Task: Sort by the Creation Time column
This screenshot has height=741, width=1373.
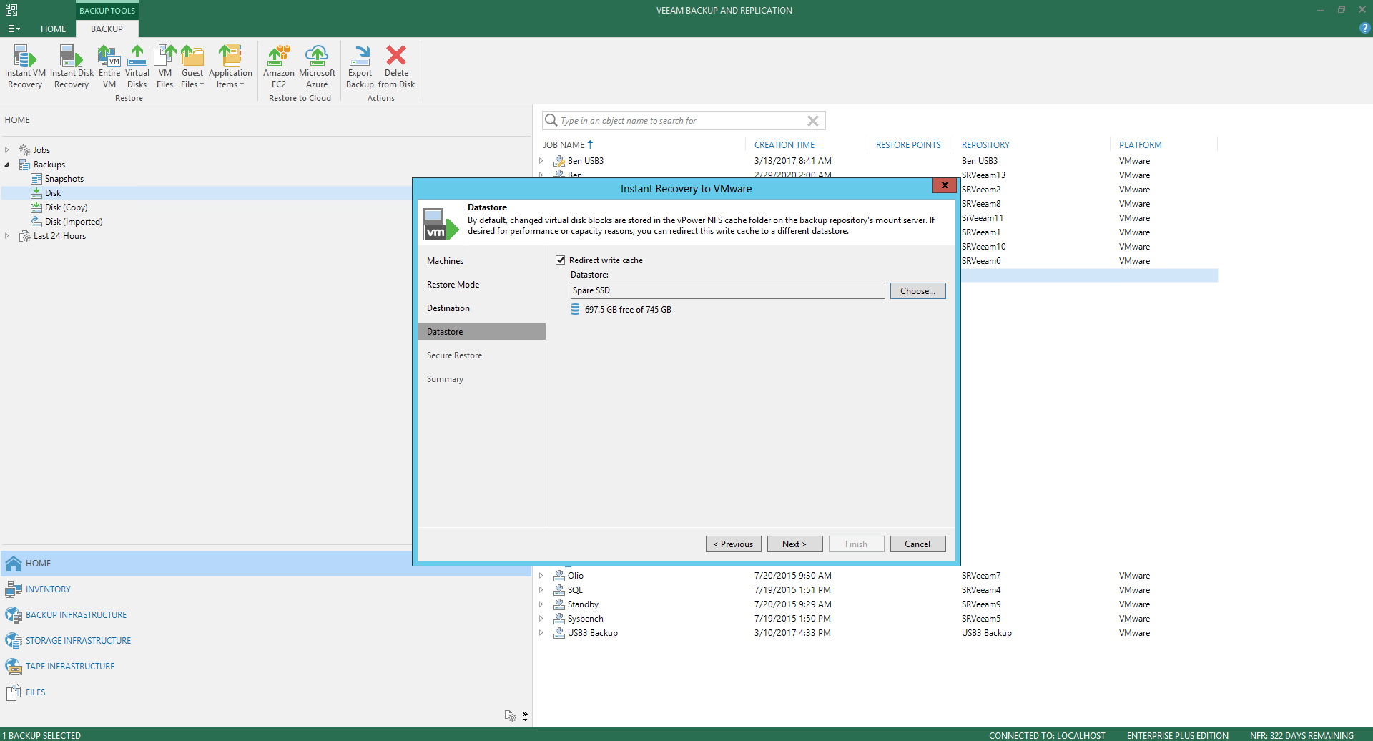Action: pos(784,145)
